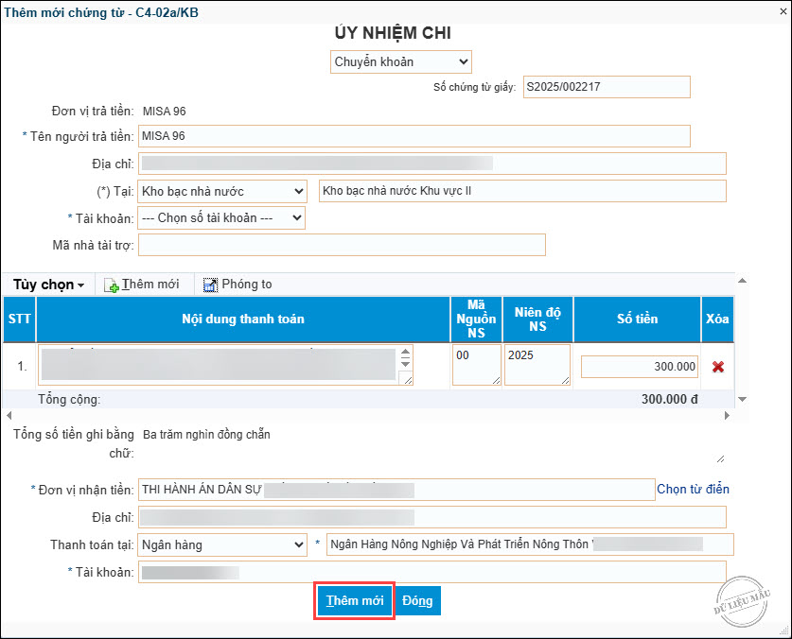Expand the Thanh toán tại Ngân hàng dropdown
Screen dimensions: 792x639
point(221,544)
